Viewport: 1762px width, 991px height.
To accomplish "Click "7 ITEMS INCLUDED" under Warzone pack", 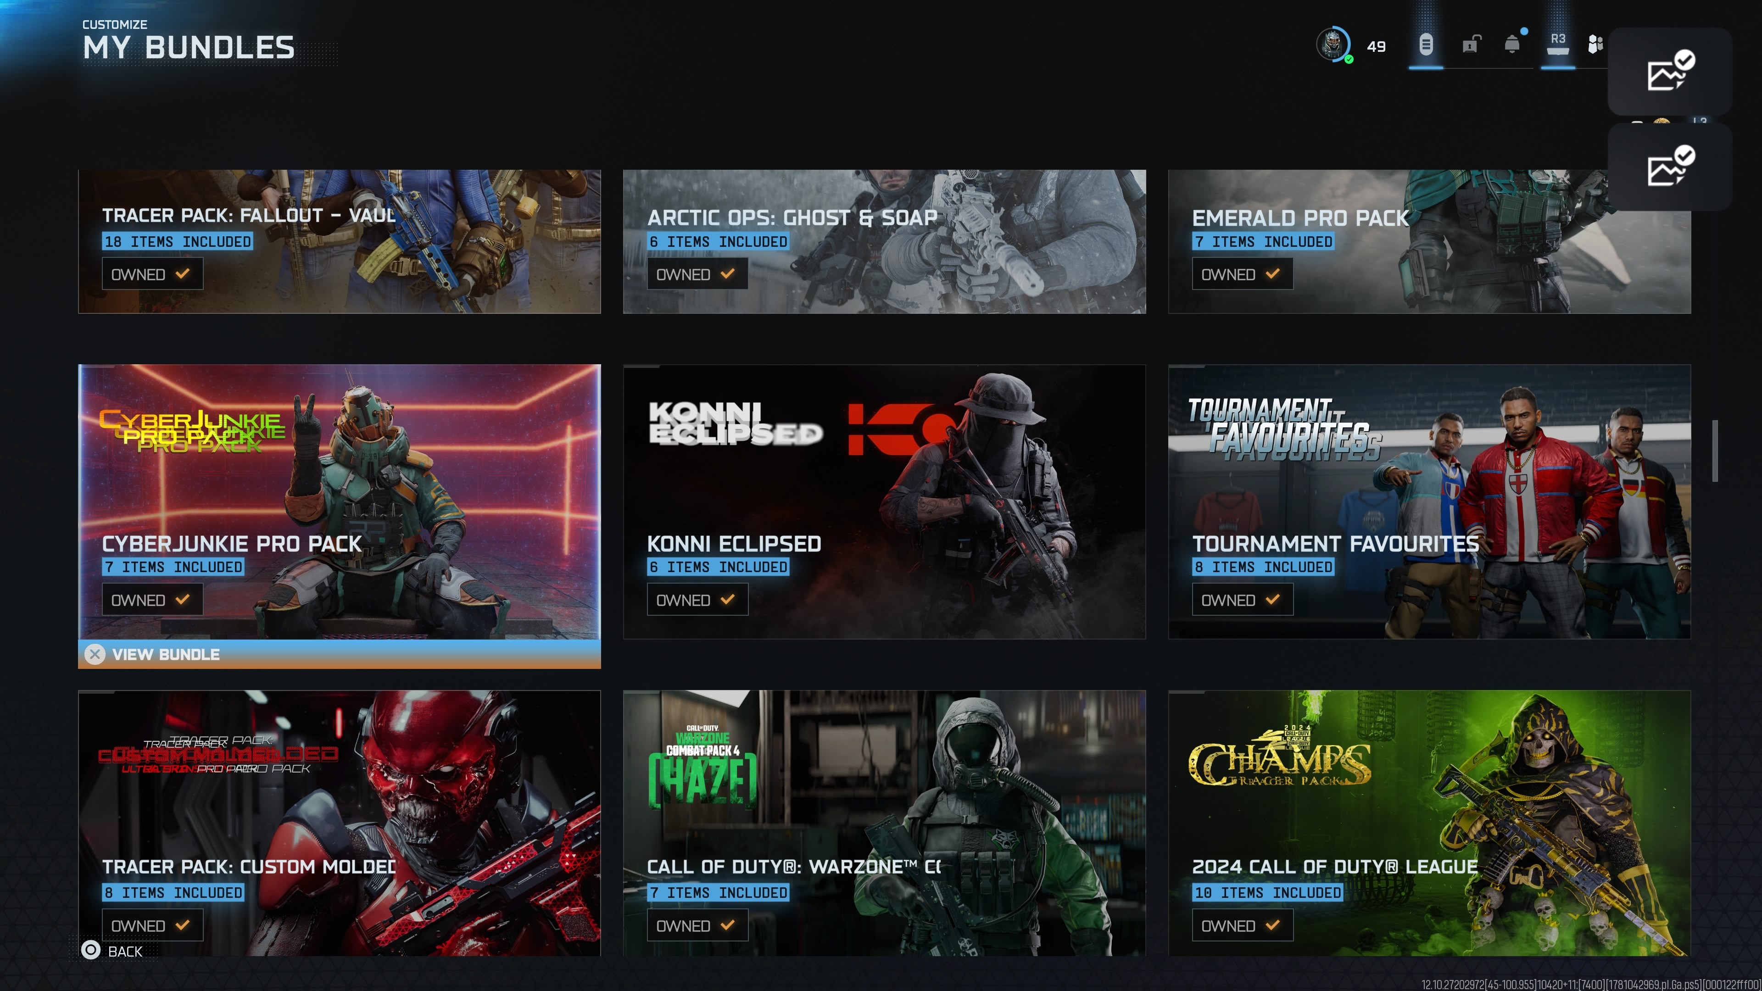I will coord(718,892).
